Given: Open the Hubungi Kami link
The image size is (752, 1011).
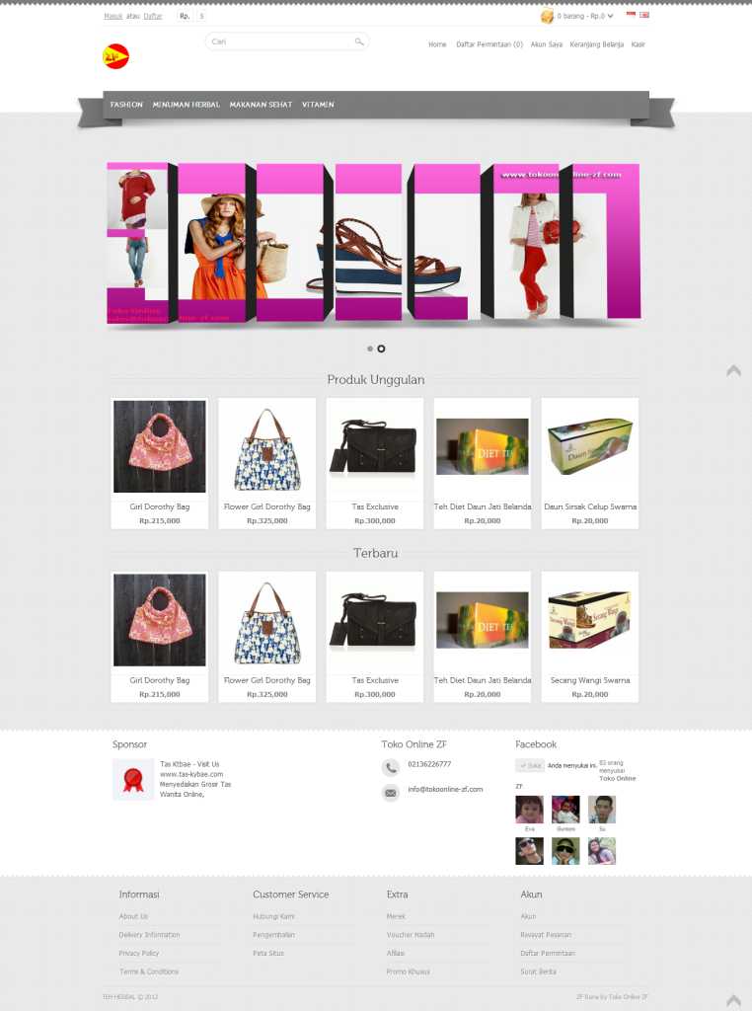Looking at the screenshot, I should pos(274,916).
